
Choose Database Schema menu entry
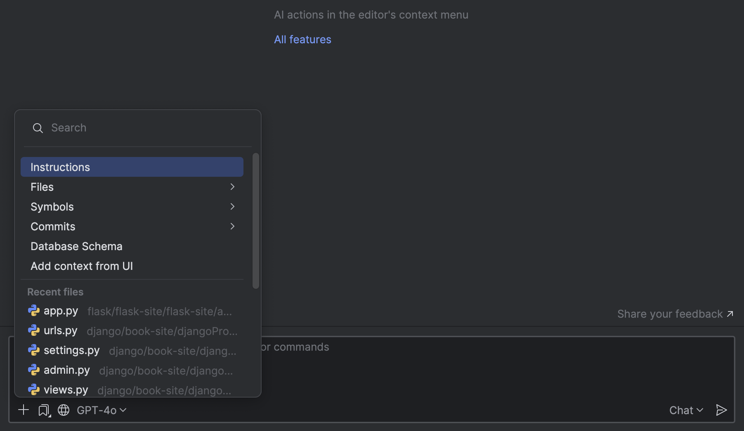[x=77, y=246]
